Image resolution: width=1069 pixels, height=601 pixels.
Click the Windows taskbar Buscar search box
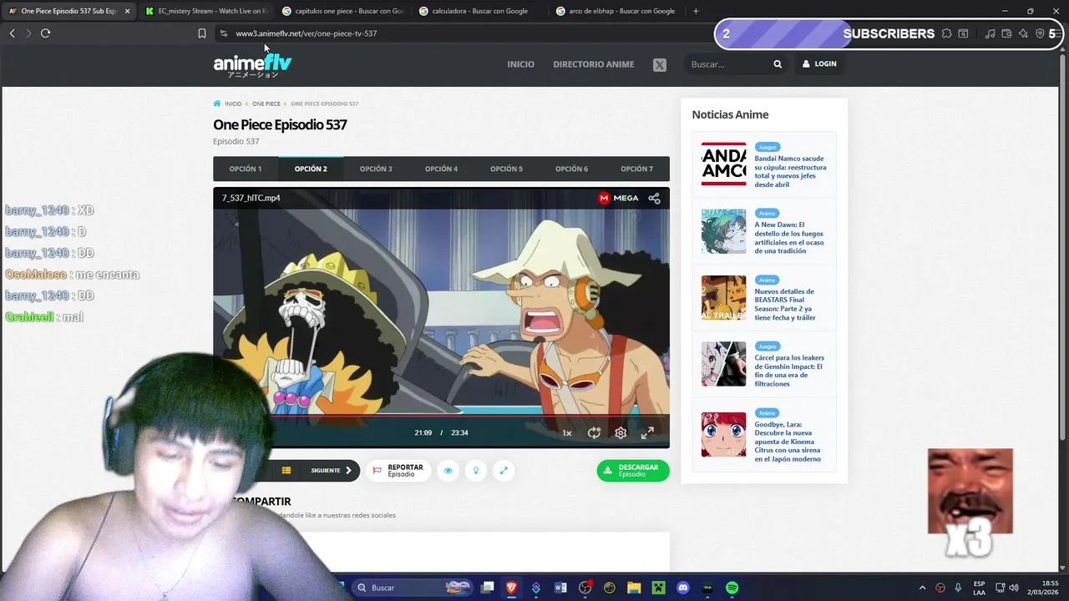tap(411, 588)
